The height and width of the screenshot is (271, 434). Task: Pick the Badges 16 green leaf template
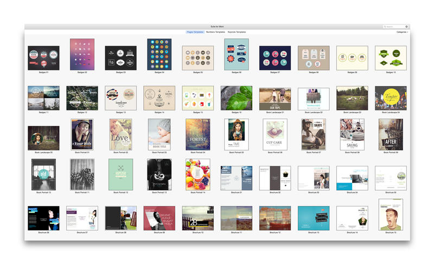(x=237, y=98)
